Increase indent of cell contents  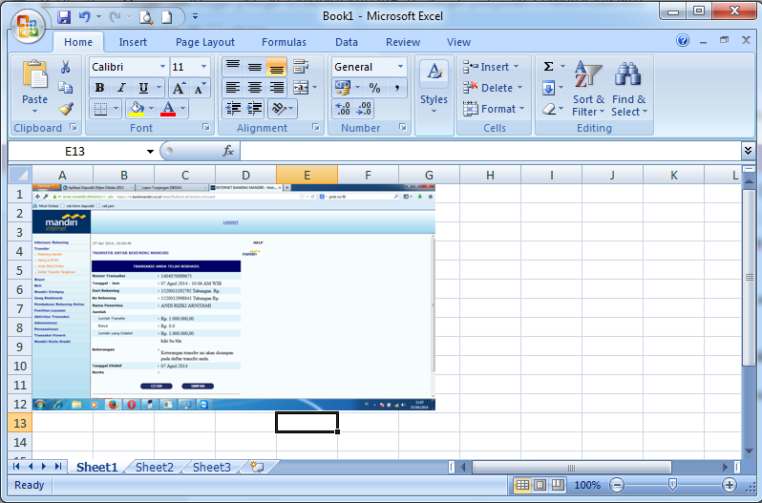255,109
